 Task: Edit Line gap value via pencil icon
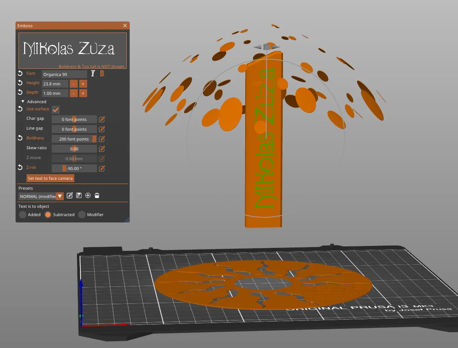click(x=102, y=129)
